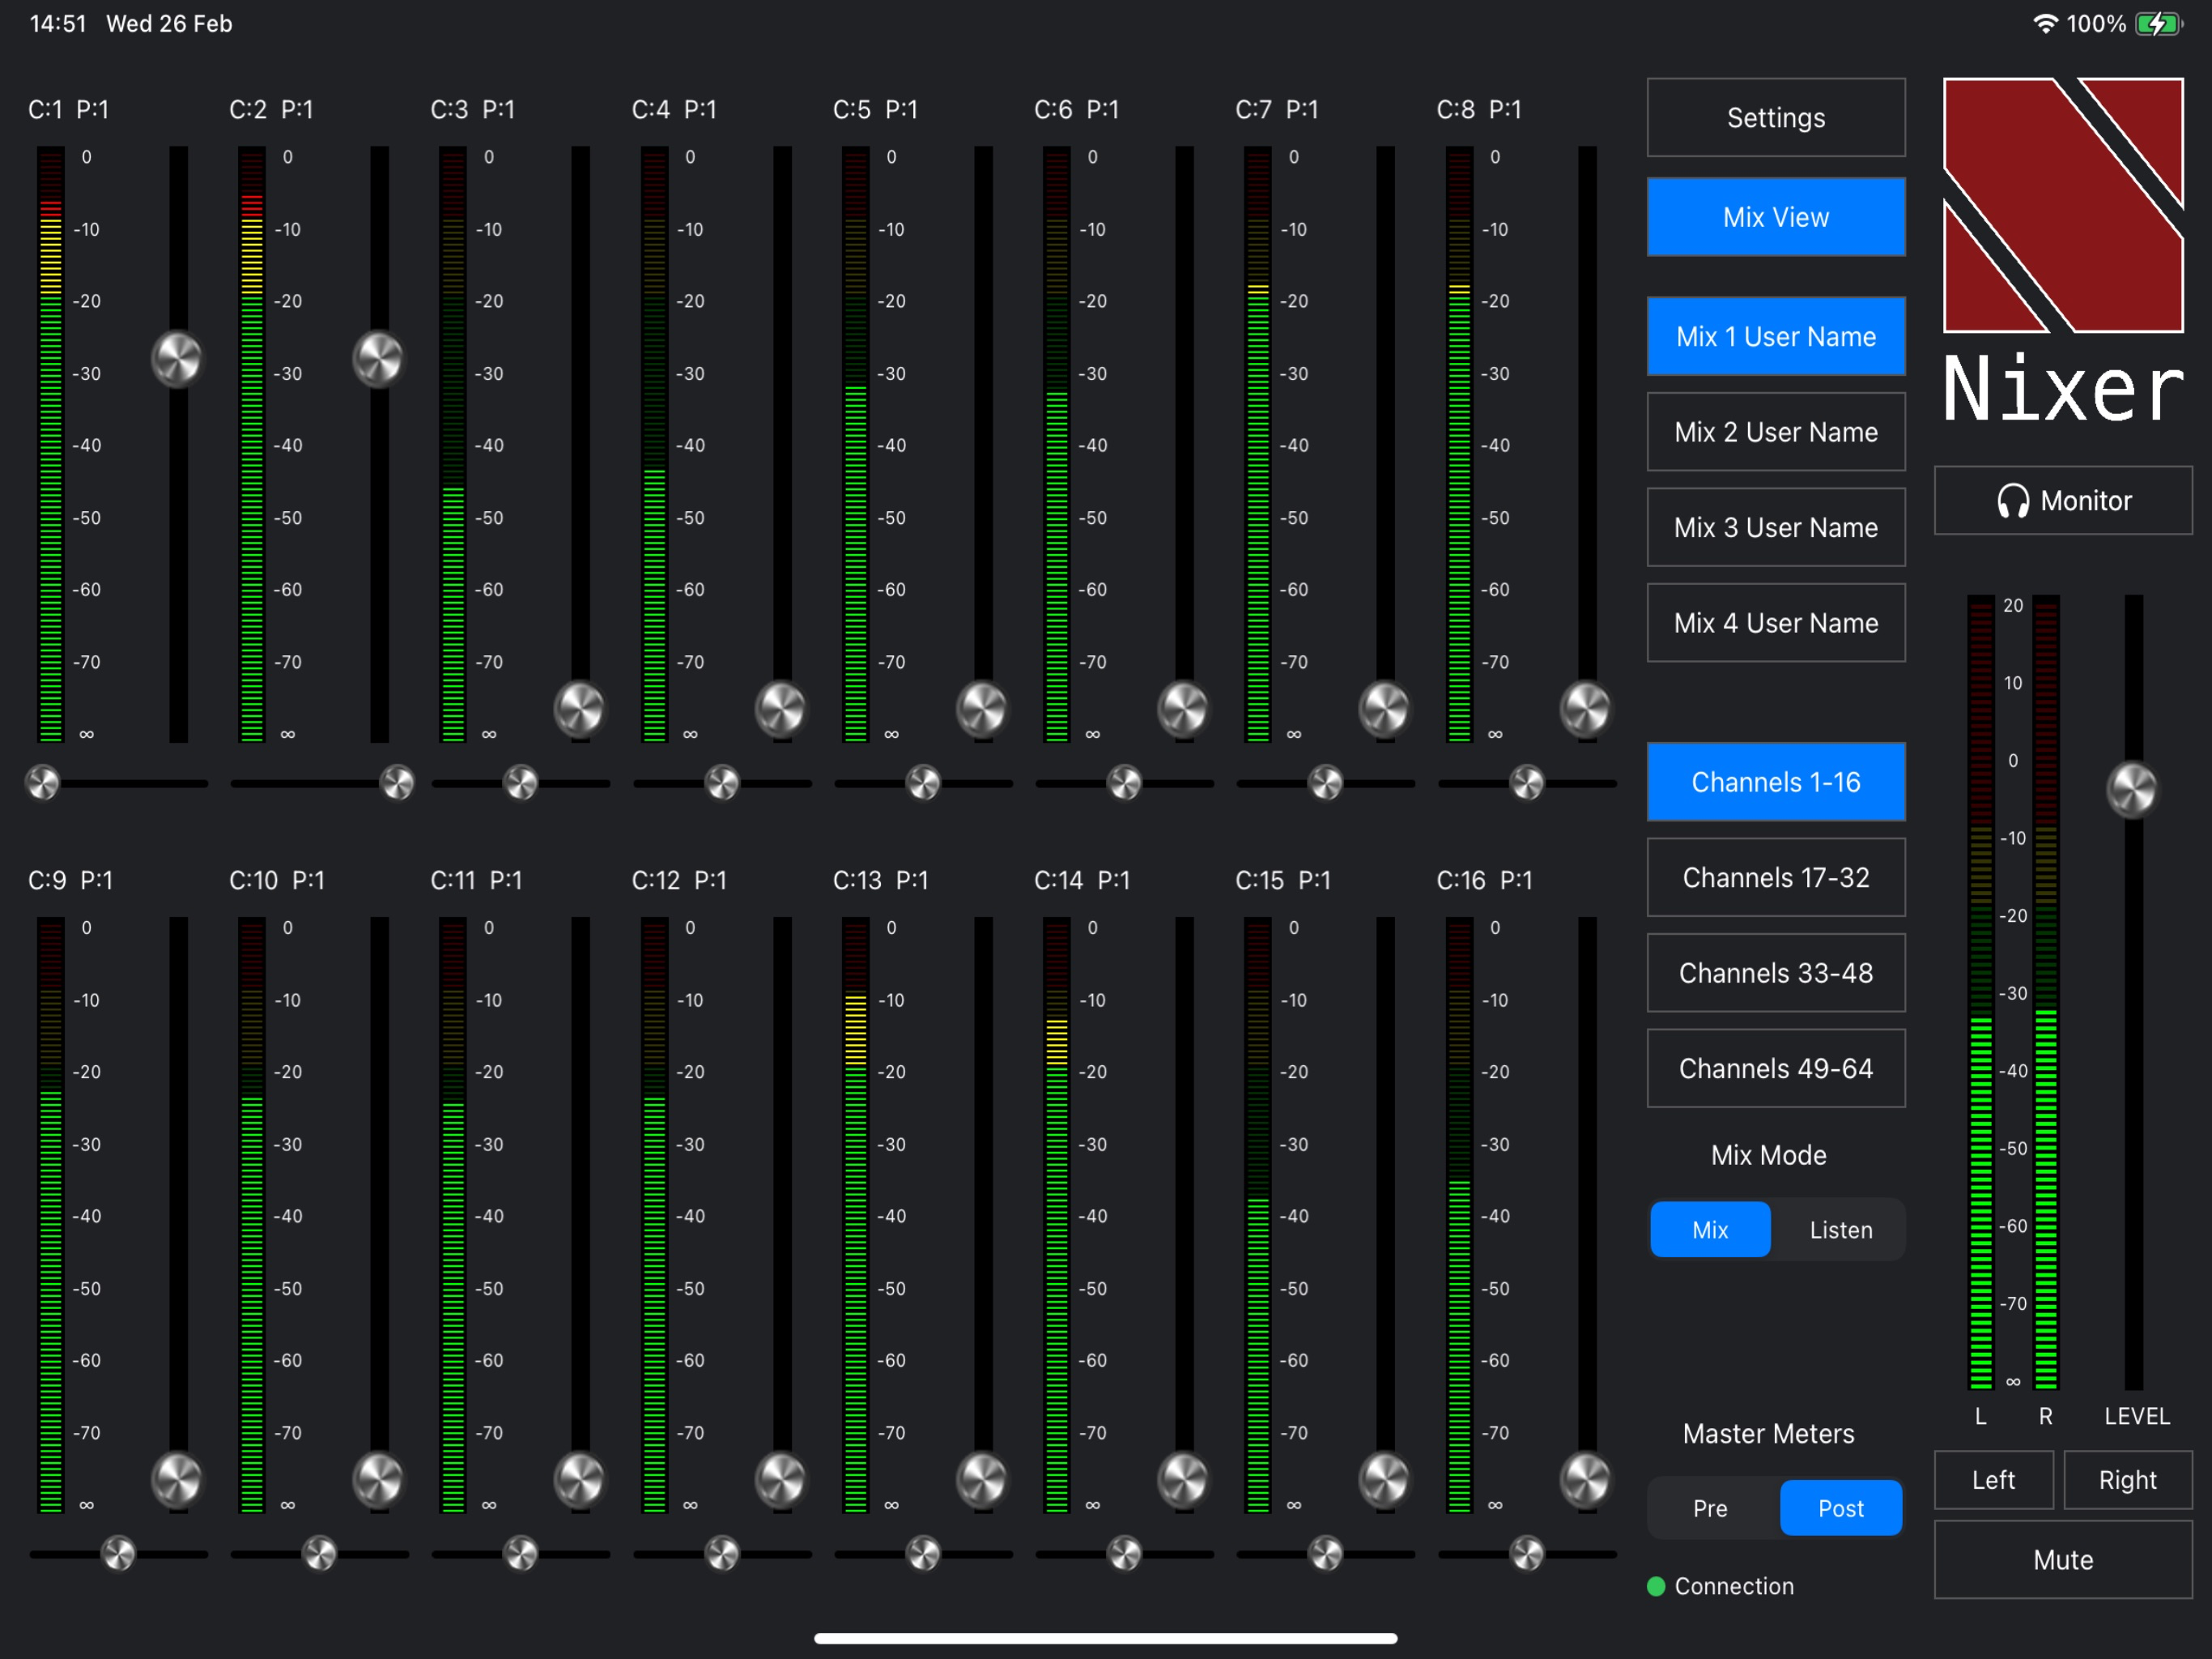Click the 14:51 clock in status bar
This screenshot has width=2212, height=1659.
58,23
